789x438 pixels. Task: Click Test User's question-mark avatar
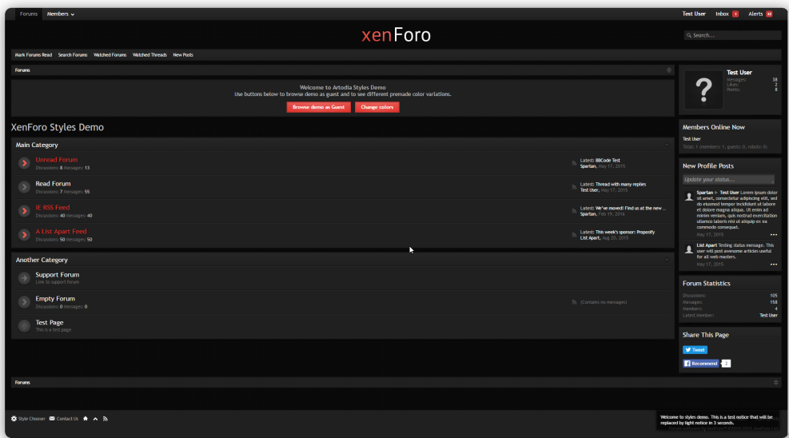pyautogui.click(x=703, y=90)
